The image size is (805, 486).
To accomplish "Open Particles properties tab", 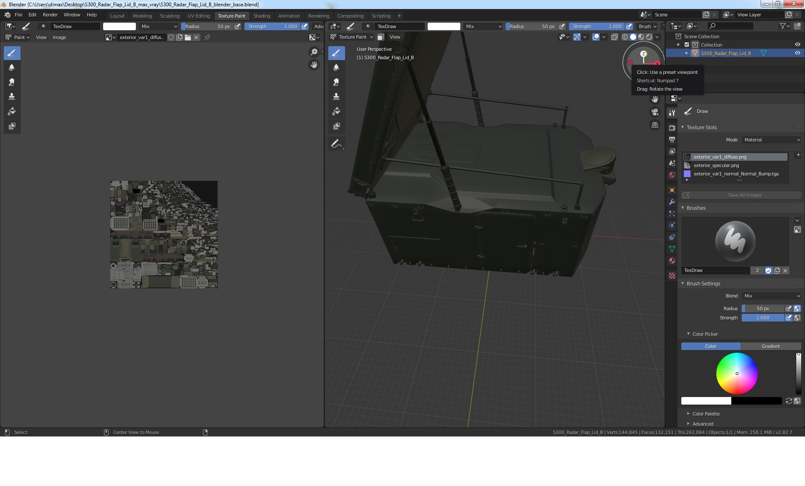I will click(672, 214).
